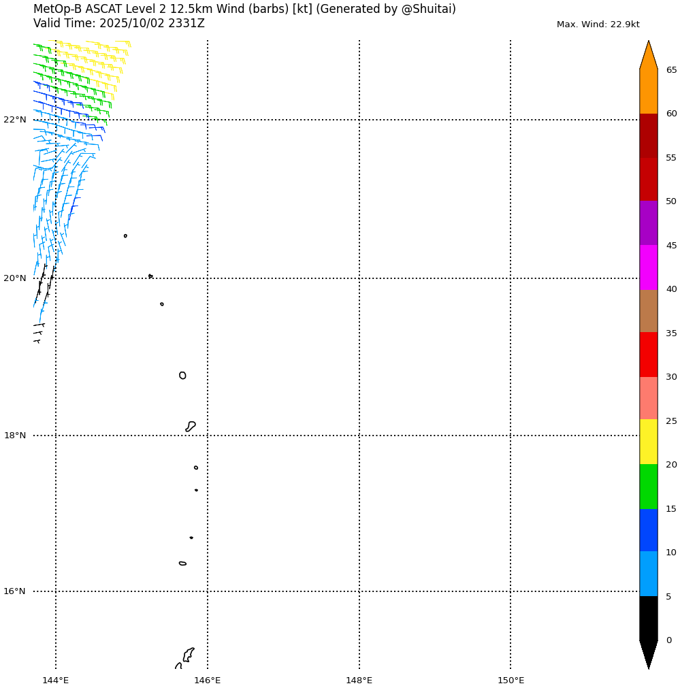Click the Max. Wind 22.9kt label

tap(598, 24)
